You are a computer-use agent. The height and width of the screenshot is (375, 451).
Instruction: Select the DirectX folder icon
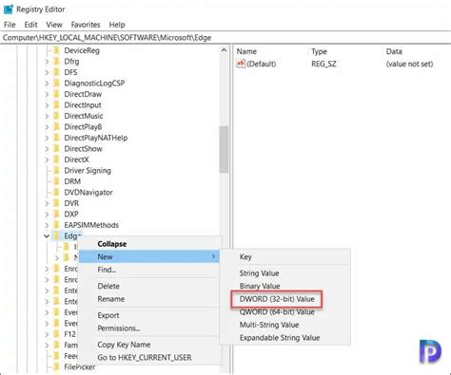point(56,159)
